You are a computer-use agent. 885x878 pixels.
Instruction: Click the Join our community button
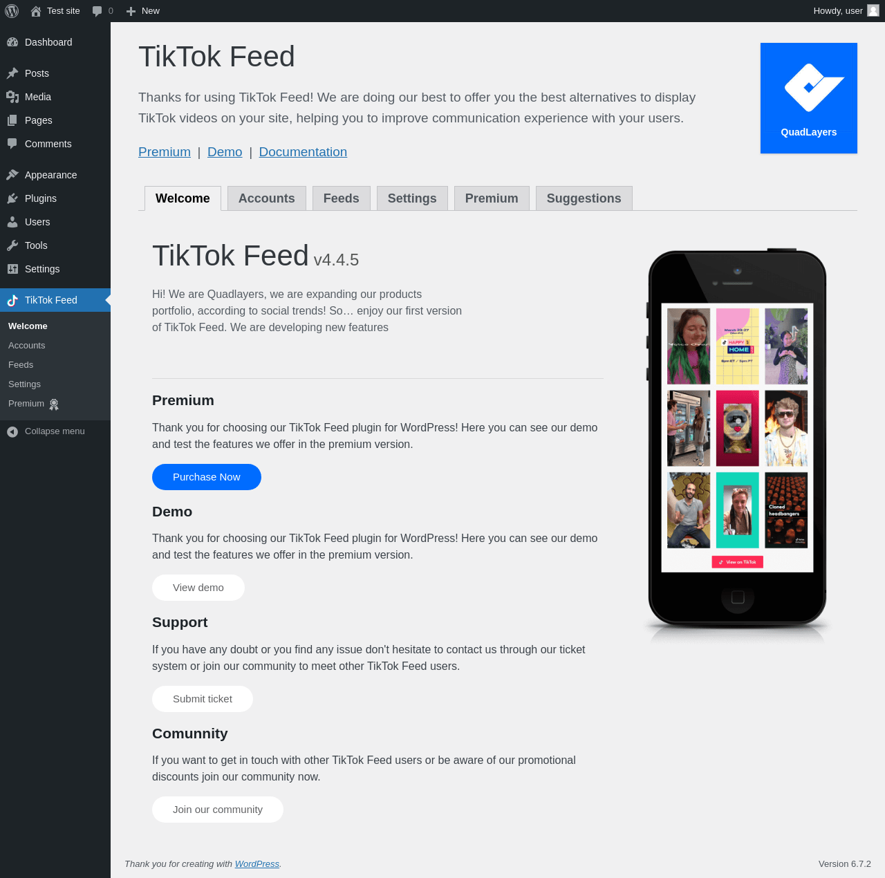point(218,810)
